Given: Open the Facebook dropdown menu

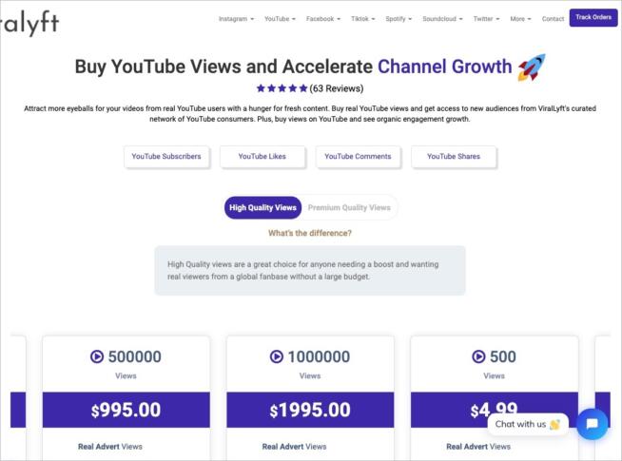Looking at the screenshot, I should [x=323, y=19].
